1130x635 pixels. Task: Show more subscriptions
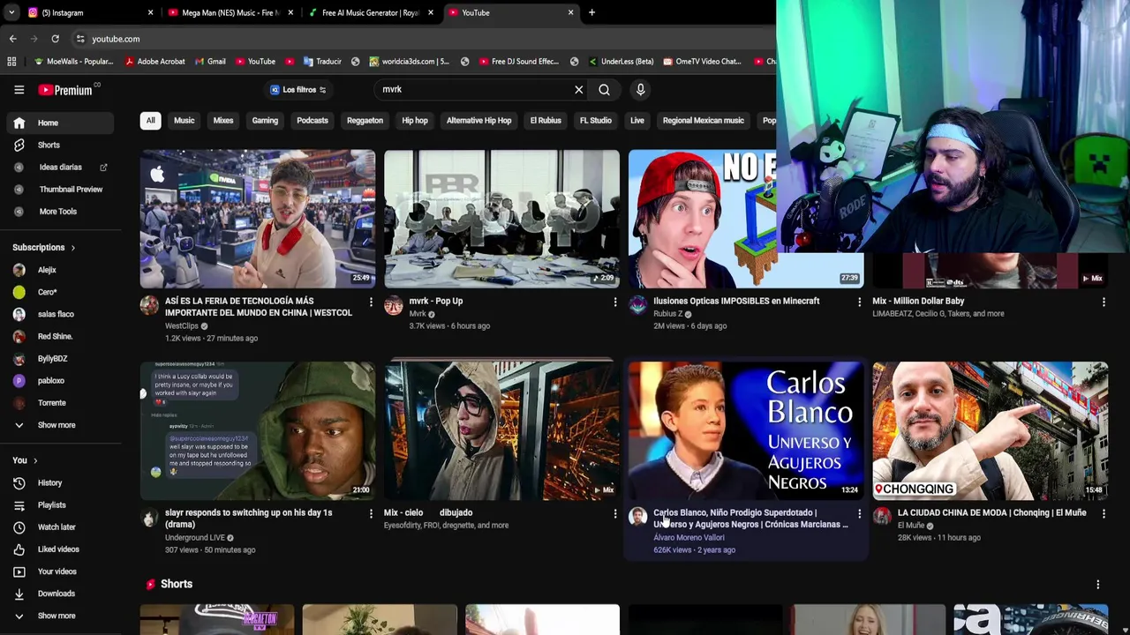point(60,425)
